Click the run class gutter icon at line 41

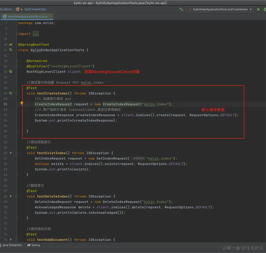click(11, 50)
